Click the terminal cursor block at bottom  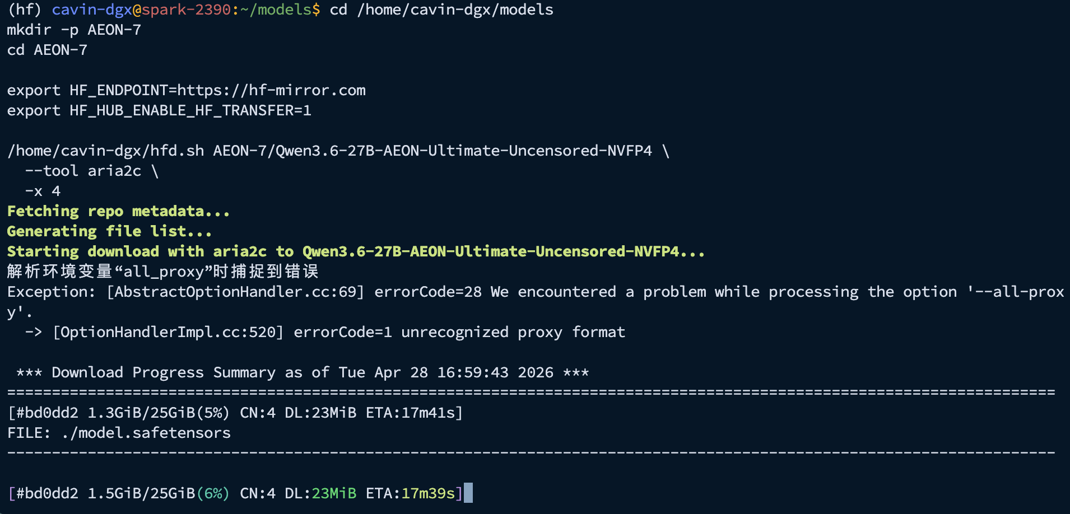click(468, 493)
